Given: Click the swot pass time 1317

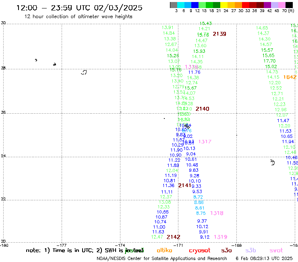Looking at the screenshot, I should pos(205,141).
